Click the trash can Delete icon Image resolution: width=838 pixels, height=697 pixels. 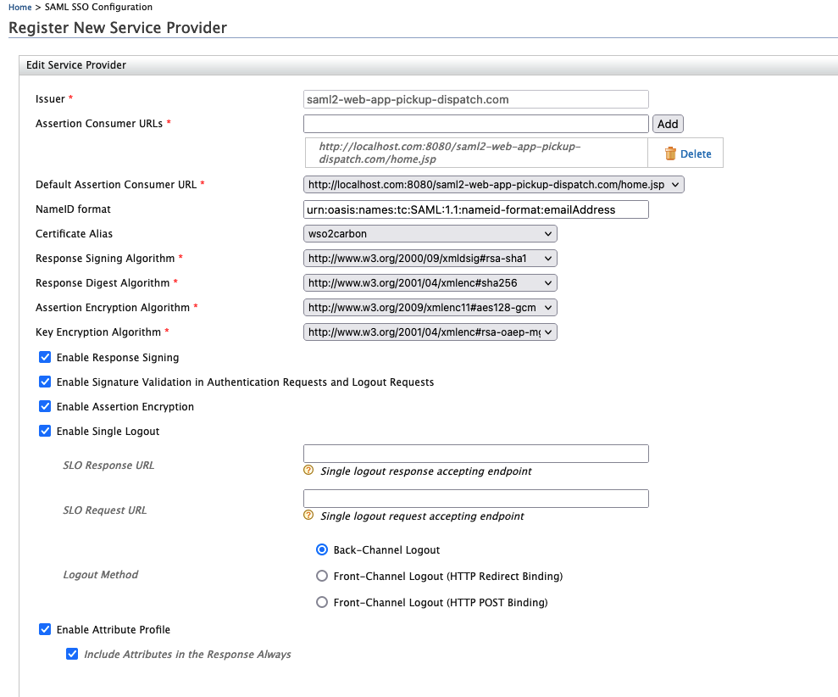point(670,153)
